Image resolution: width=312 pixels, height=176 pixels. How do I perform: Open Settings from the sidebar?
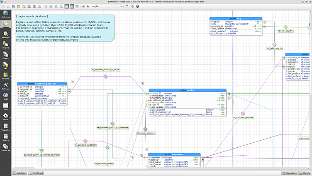click(5, 86)
